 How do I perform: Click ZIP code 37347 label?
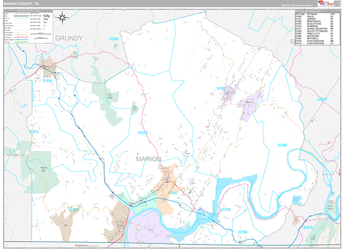172,194
